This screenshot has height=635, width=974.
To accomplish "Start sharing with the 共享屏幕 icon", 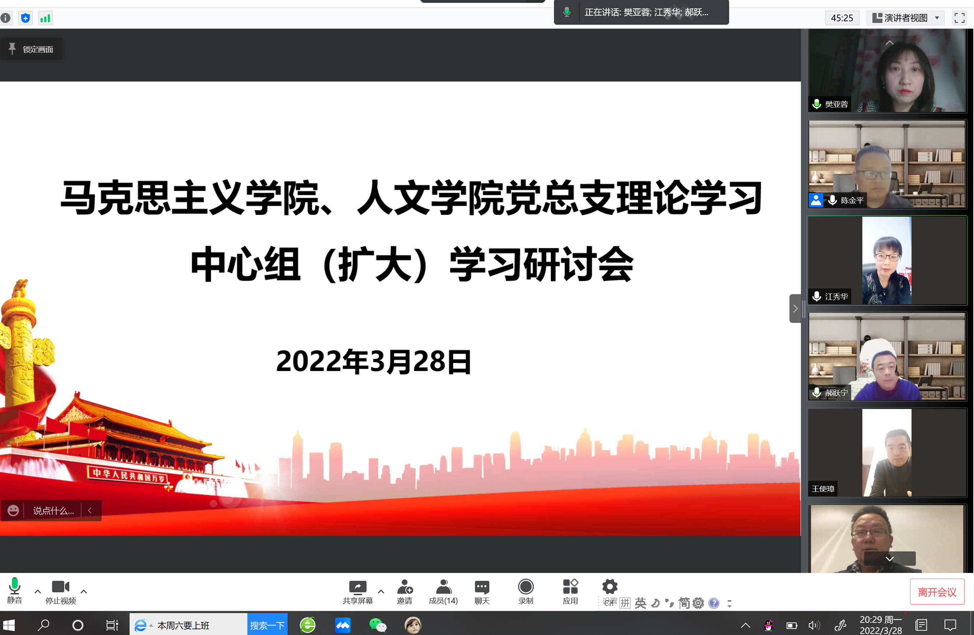I will [357, 591].
